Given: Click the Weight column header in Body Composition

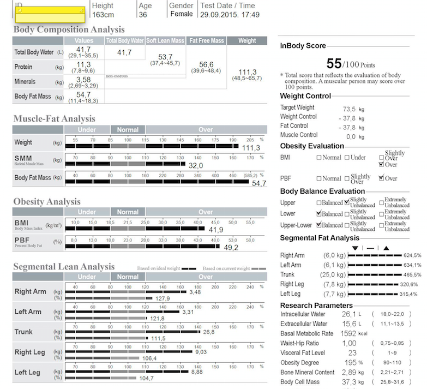Looking at the screenshot, I should (247, 40).
